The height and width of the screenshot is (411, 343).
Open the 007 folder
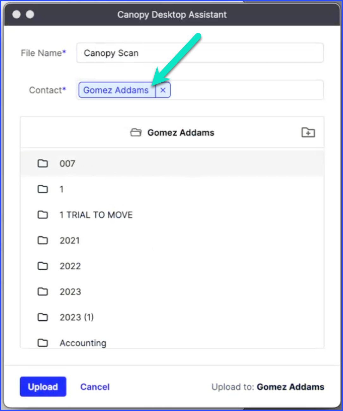[x=67, y=163]
